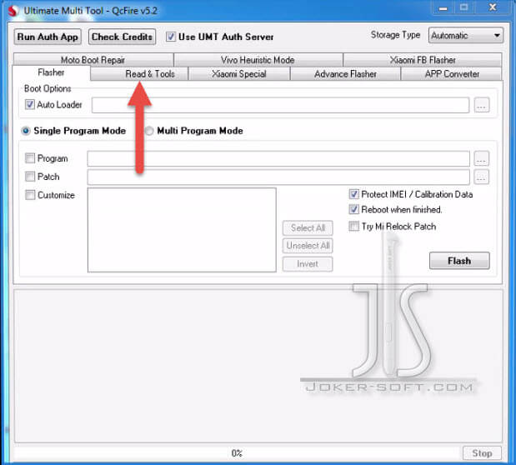
Task: Click the Invert button
Action: pos(308,264)
